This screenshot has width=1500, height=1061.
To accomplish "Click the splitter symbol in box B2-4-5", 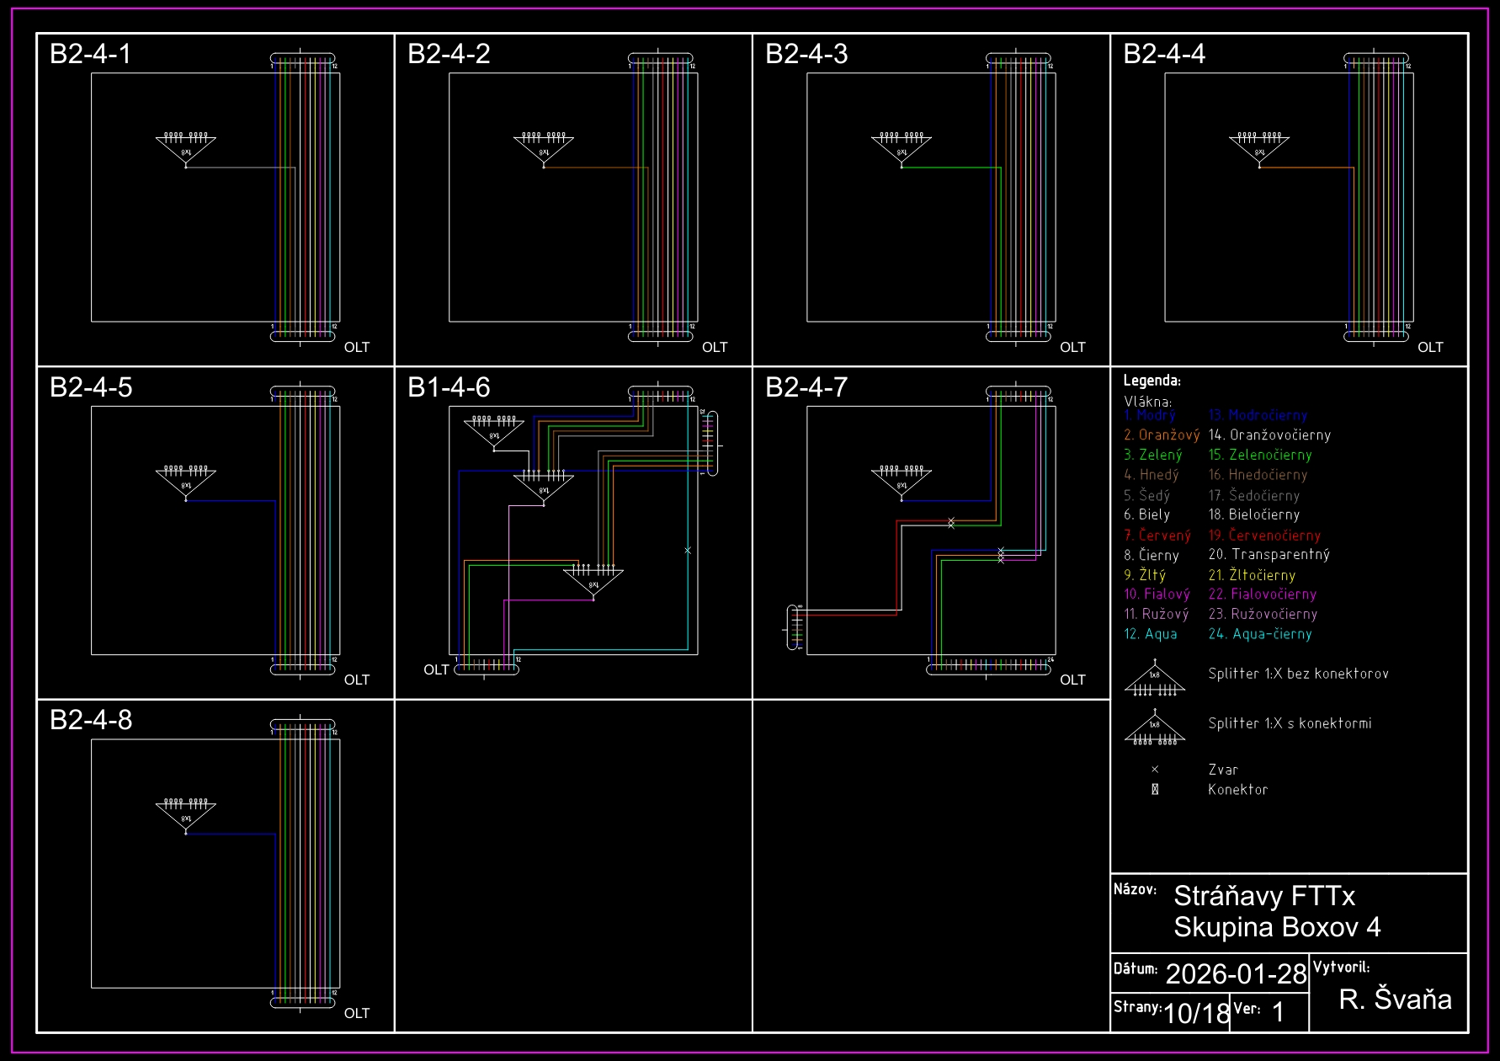I will coord(186,482).
